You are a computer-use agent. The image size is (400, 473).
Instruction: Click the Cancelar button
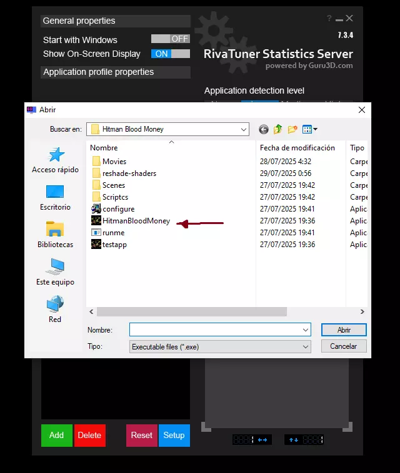click(x=344, y=346)
